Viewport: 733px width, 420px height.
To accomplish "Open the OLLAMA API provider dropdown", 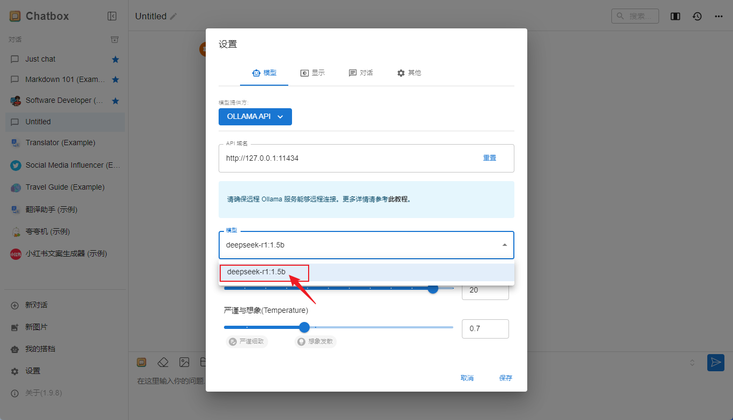I will [255, 117].
